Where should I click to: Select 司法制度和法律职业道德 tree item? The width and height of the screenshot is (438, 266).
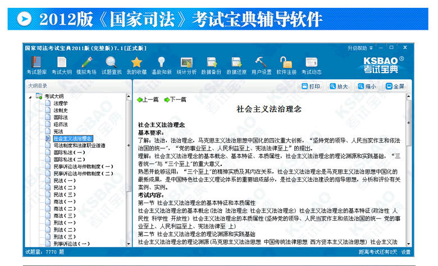coord(79,145)
